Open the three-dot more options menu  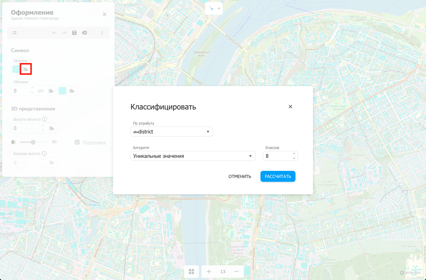coord(102,33)
